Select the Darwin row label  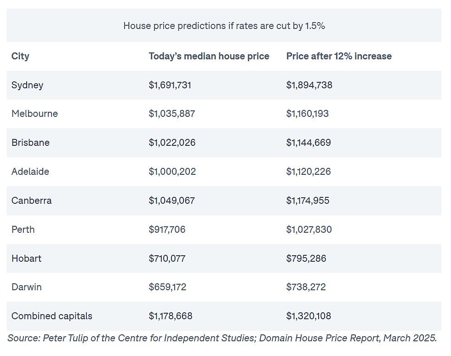click(27, 287)
